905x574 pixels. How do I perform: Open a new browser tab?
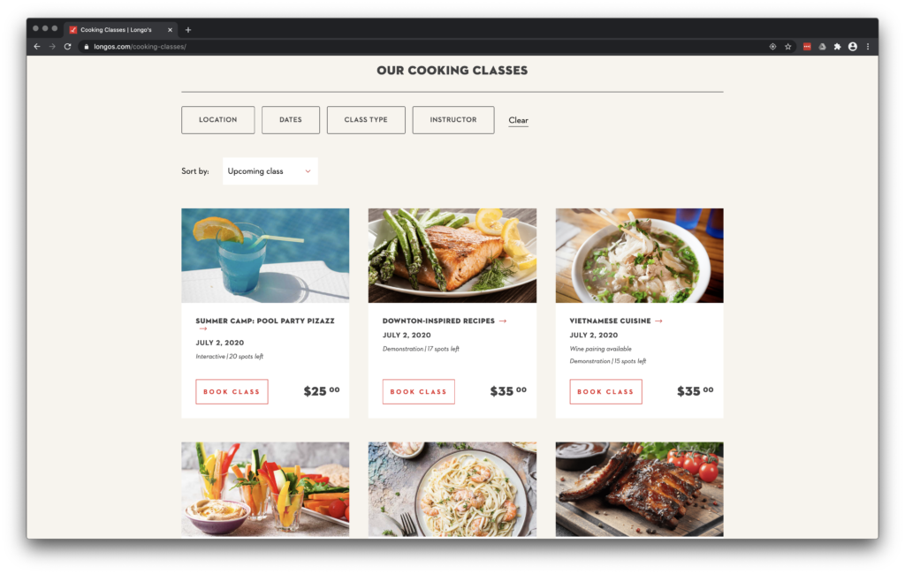click(188, 30)
